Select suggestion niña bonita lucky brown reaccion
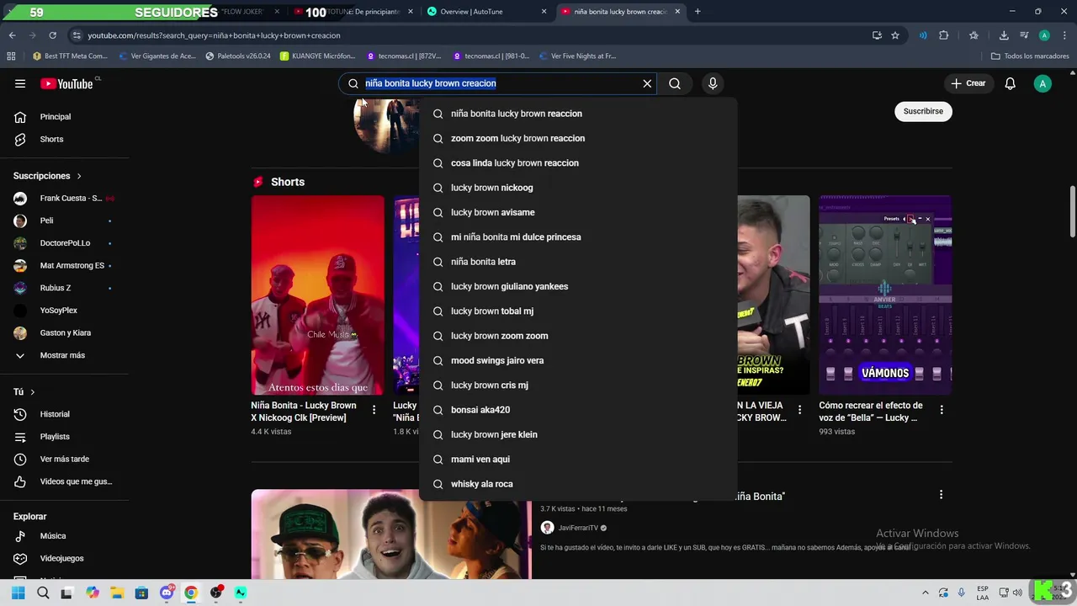Viewport: 1077px width, 606px height. tap(578, 114)
